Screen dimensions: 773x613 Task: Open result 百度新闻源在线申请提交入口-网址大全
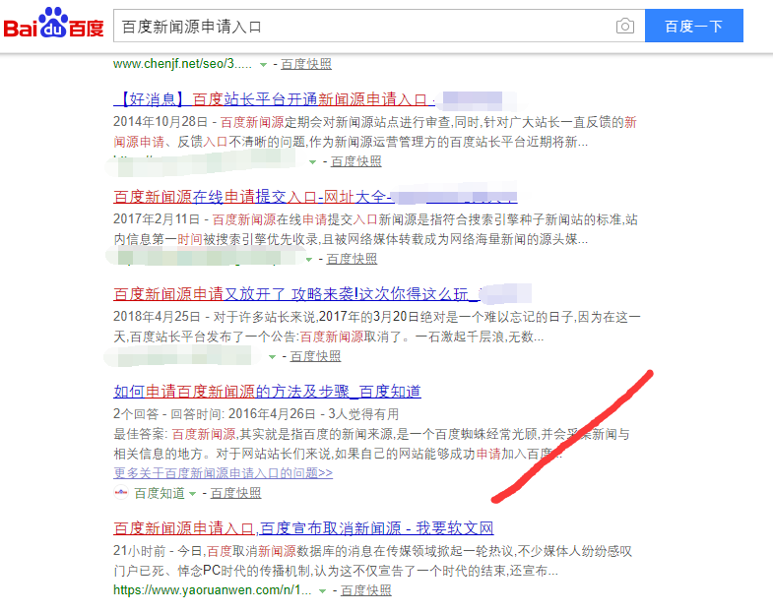[252, 197]
